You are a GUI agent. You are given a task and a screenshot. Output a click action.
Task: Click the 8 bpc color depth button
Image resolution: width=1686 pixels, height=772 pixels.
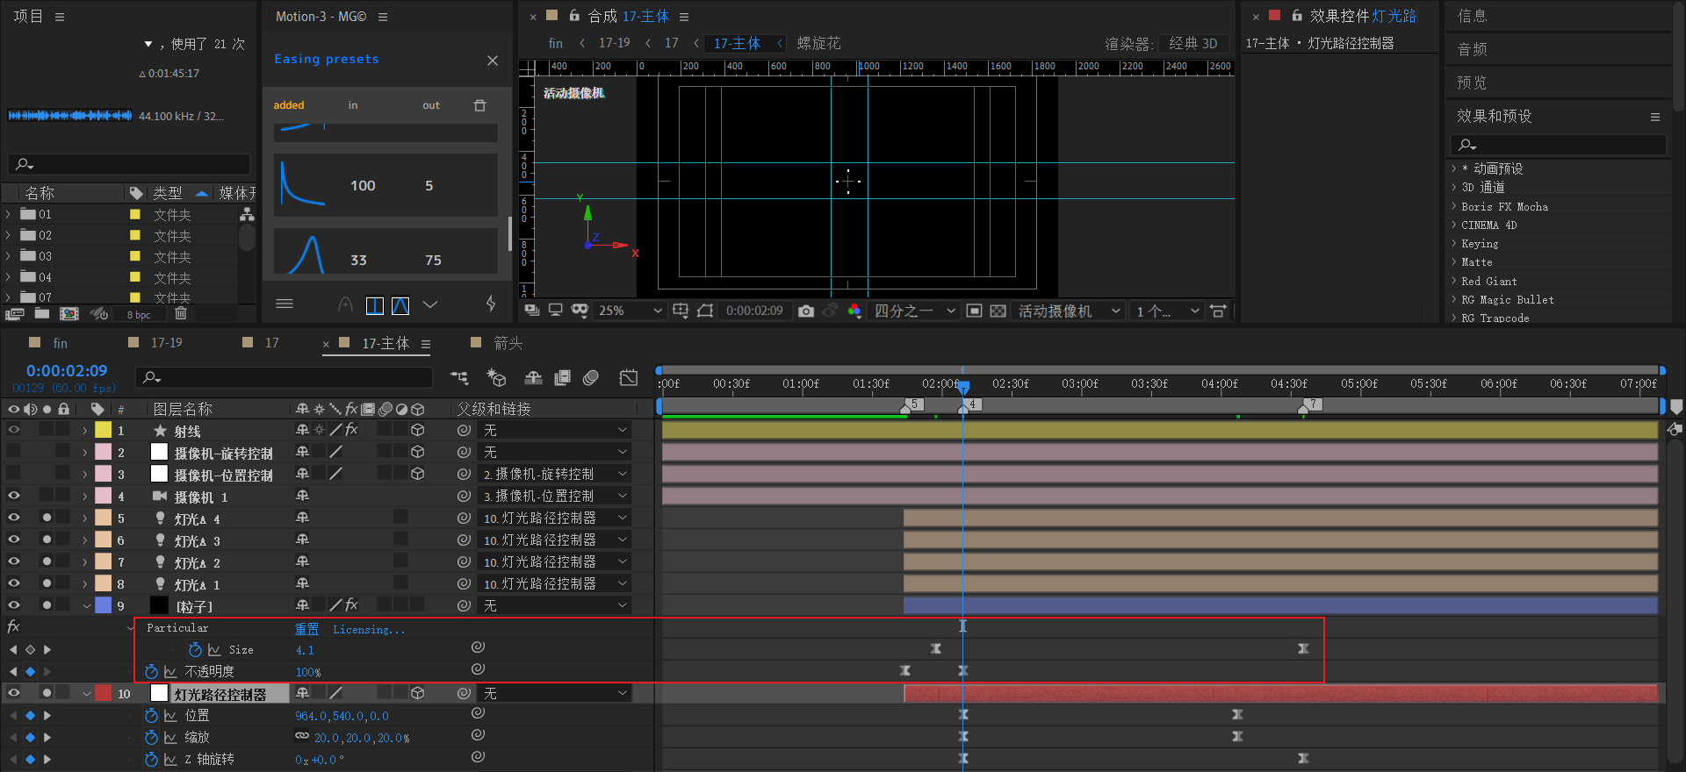[x=139, y=315]
